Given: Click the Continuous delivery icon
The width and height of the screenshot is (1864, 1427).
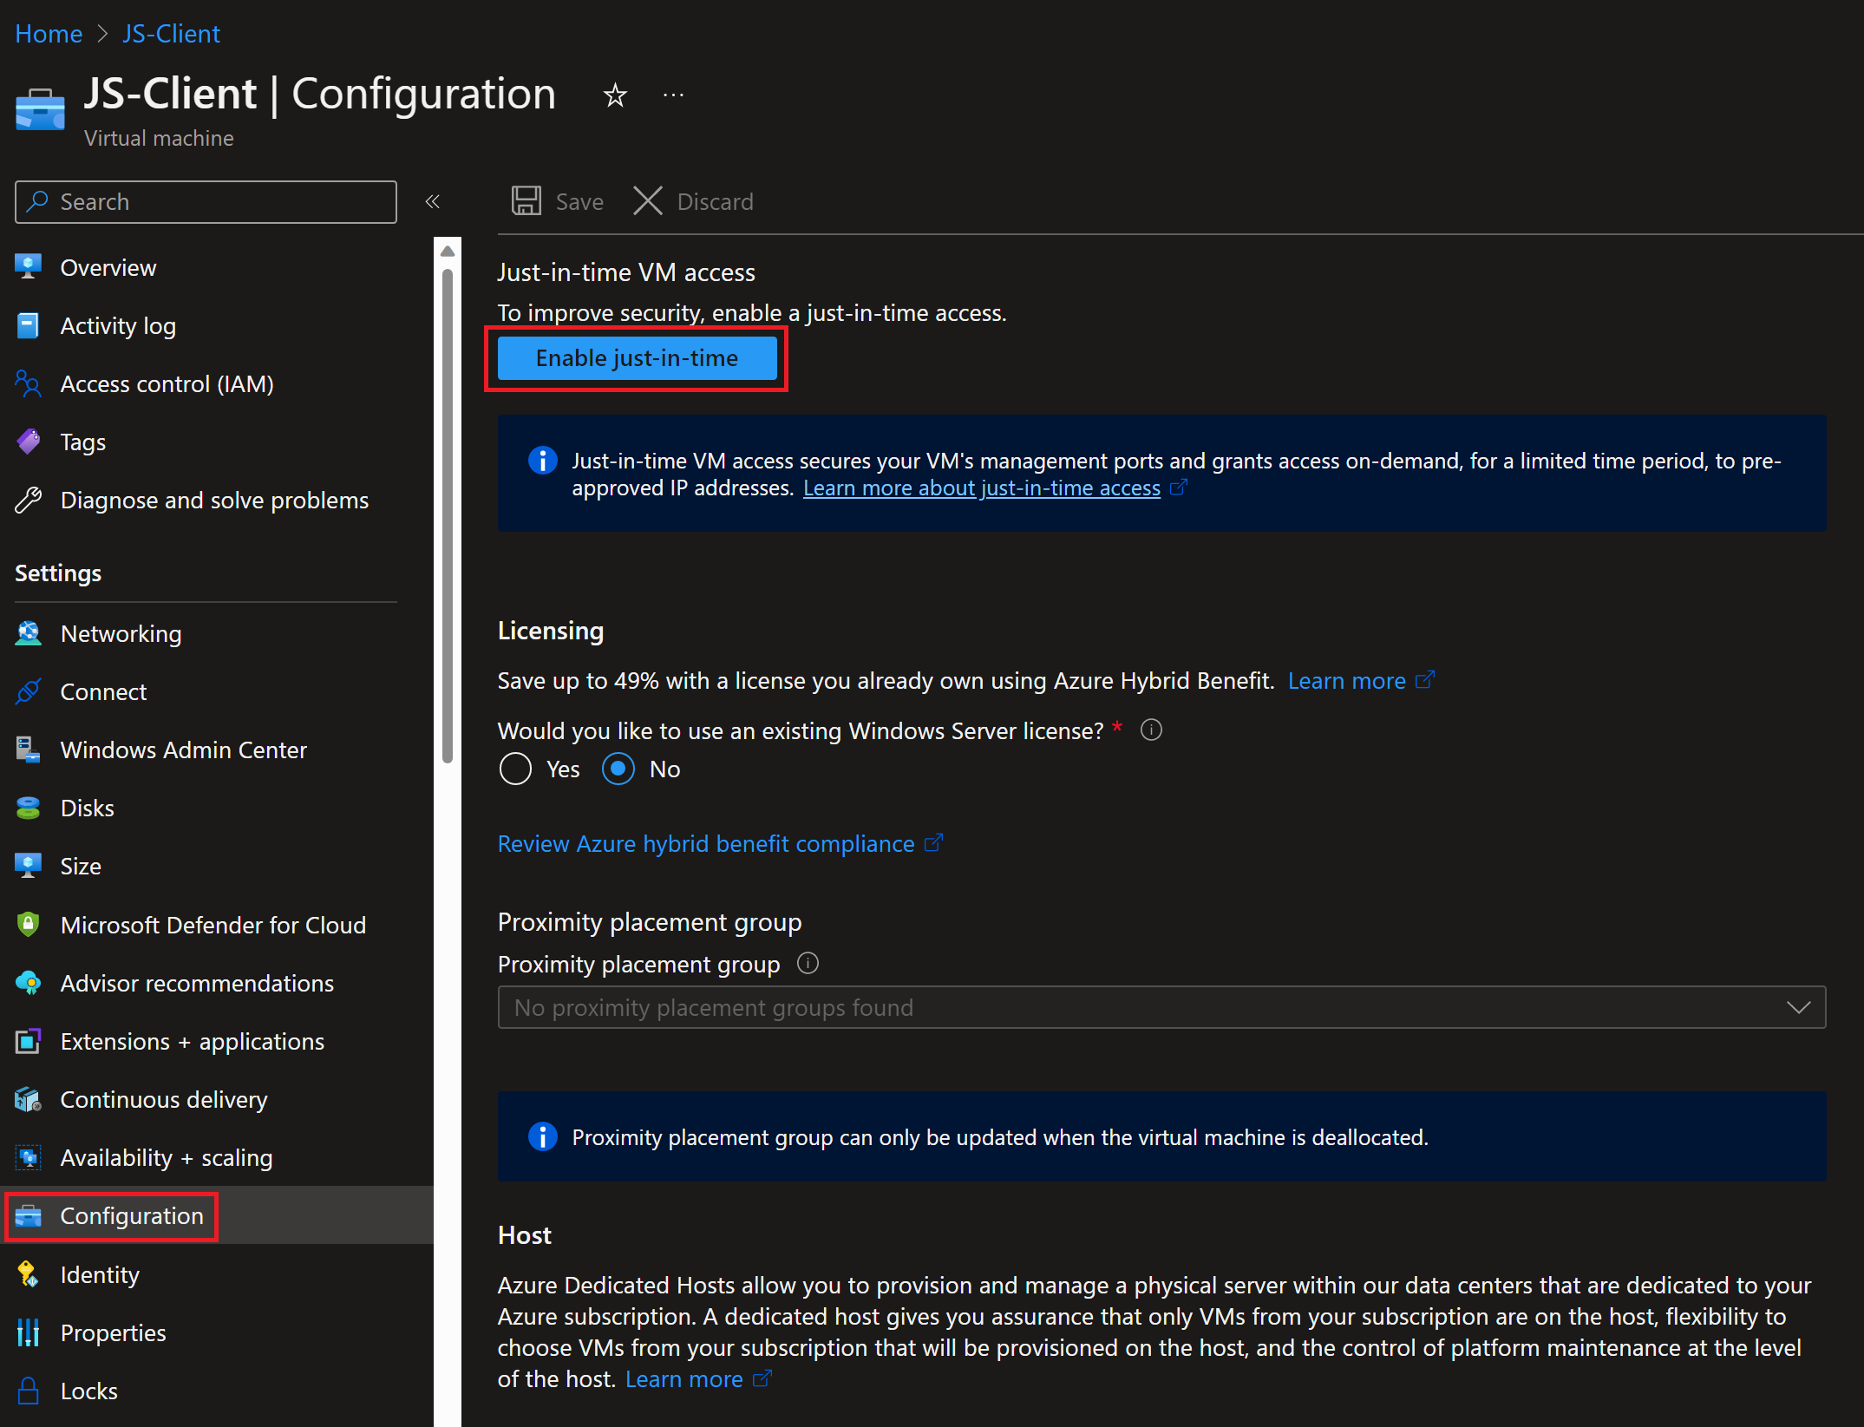Looking at the screenshot, I should coord(29,1099).
